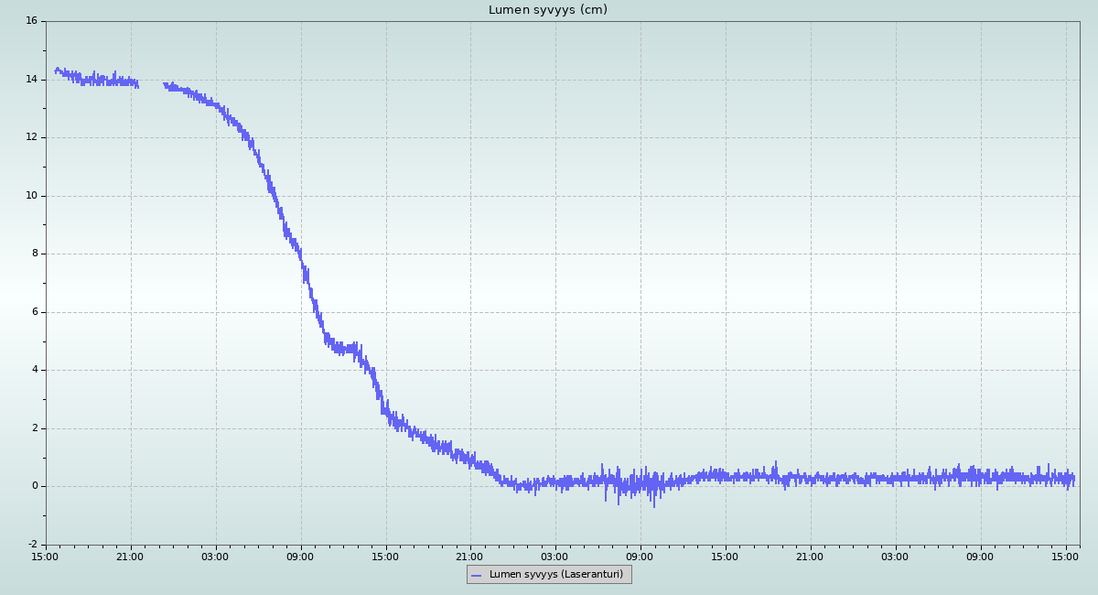Click the y-axis zero label

click(34, 486)
